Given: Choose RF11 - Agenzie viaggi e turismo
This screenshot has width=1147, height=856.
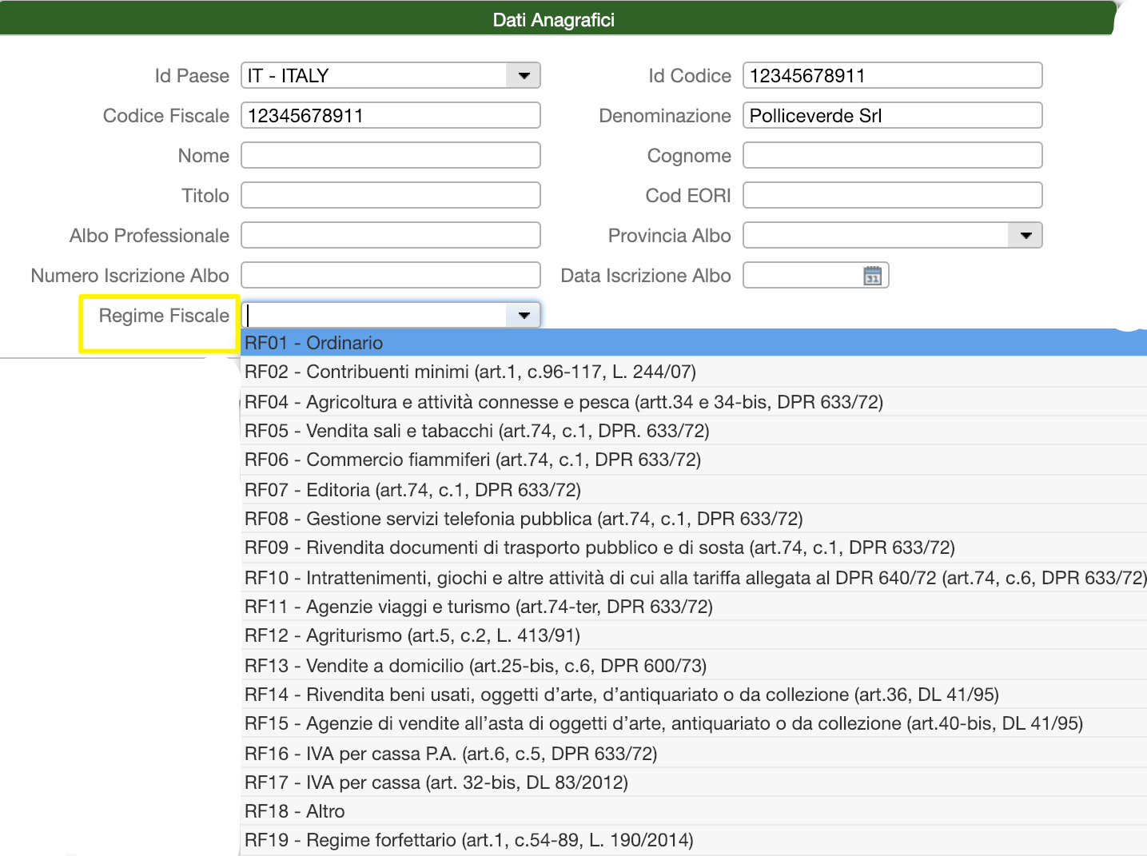Looking at the screenshot, I should click(694, 607).
